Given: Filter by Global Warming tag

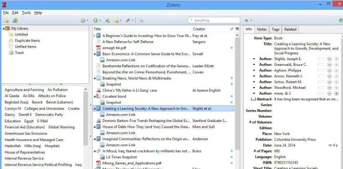Looking at the screenshot, I should [62, 127].
